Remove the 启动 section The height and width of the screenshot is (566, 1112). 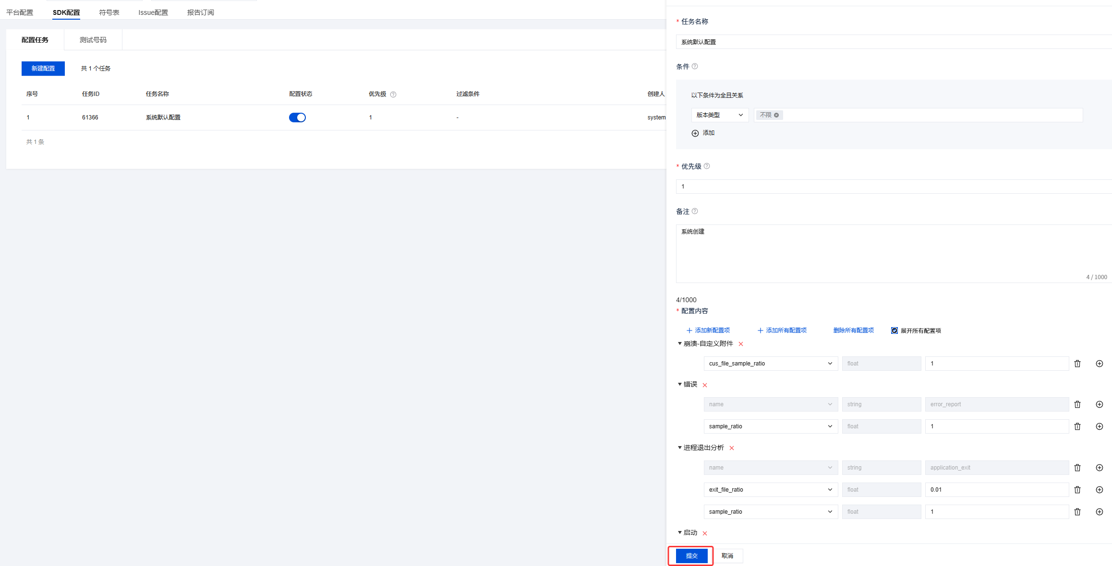click(705, 533)
